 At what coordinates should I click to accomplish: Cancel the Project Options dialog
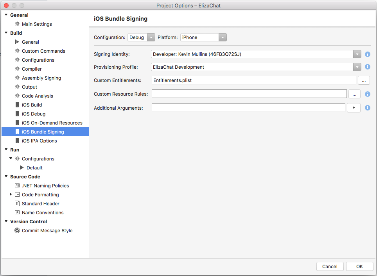tap(330, 266)
